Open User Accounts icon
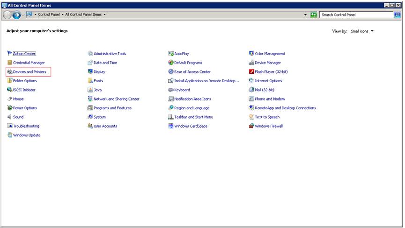 coord(90,126)
